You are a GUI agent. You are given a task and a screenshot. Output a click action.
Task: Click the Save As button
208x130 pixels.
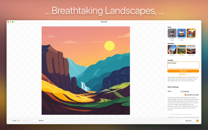189,121
